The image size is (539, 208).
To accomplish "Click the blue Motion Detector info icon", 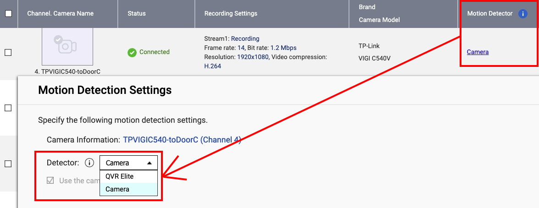I will (522, 14).
